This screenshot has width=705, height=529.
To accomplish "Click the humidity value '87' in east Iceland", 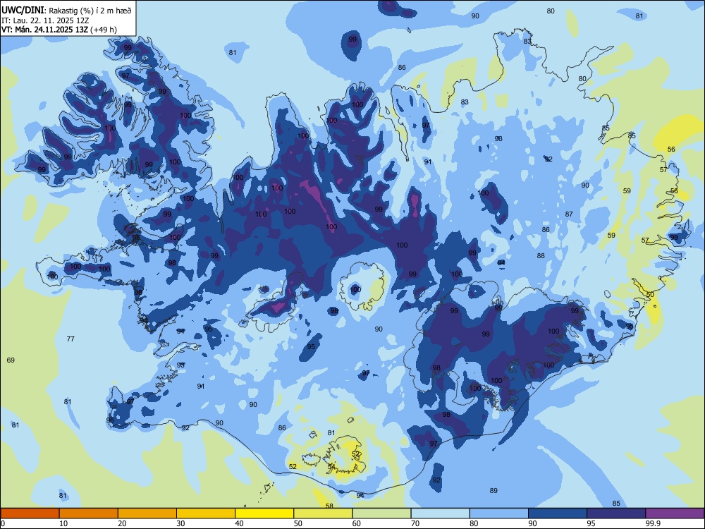I will 569,214.
